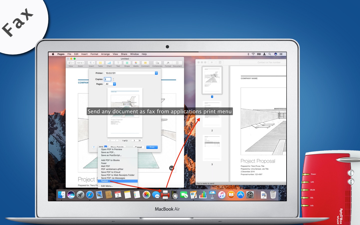Click Comment button in Pages toolbar
Viewport: 360px width, 225px height.
pyautogui.click(x=145, y=64)
